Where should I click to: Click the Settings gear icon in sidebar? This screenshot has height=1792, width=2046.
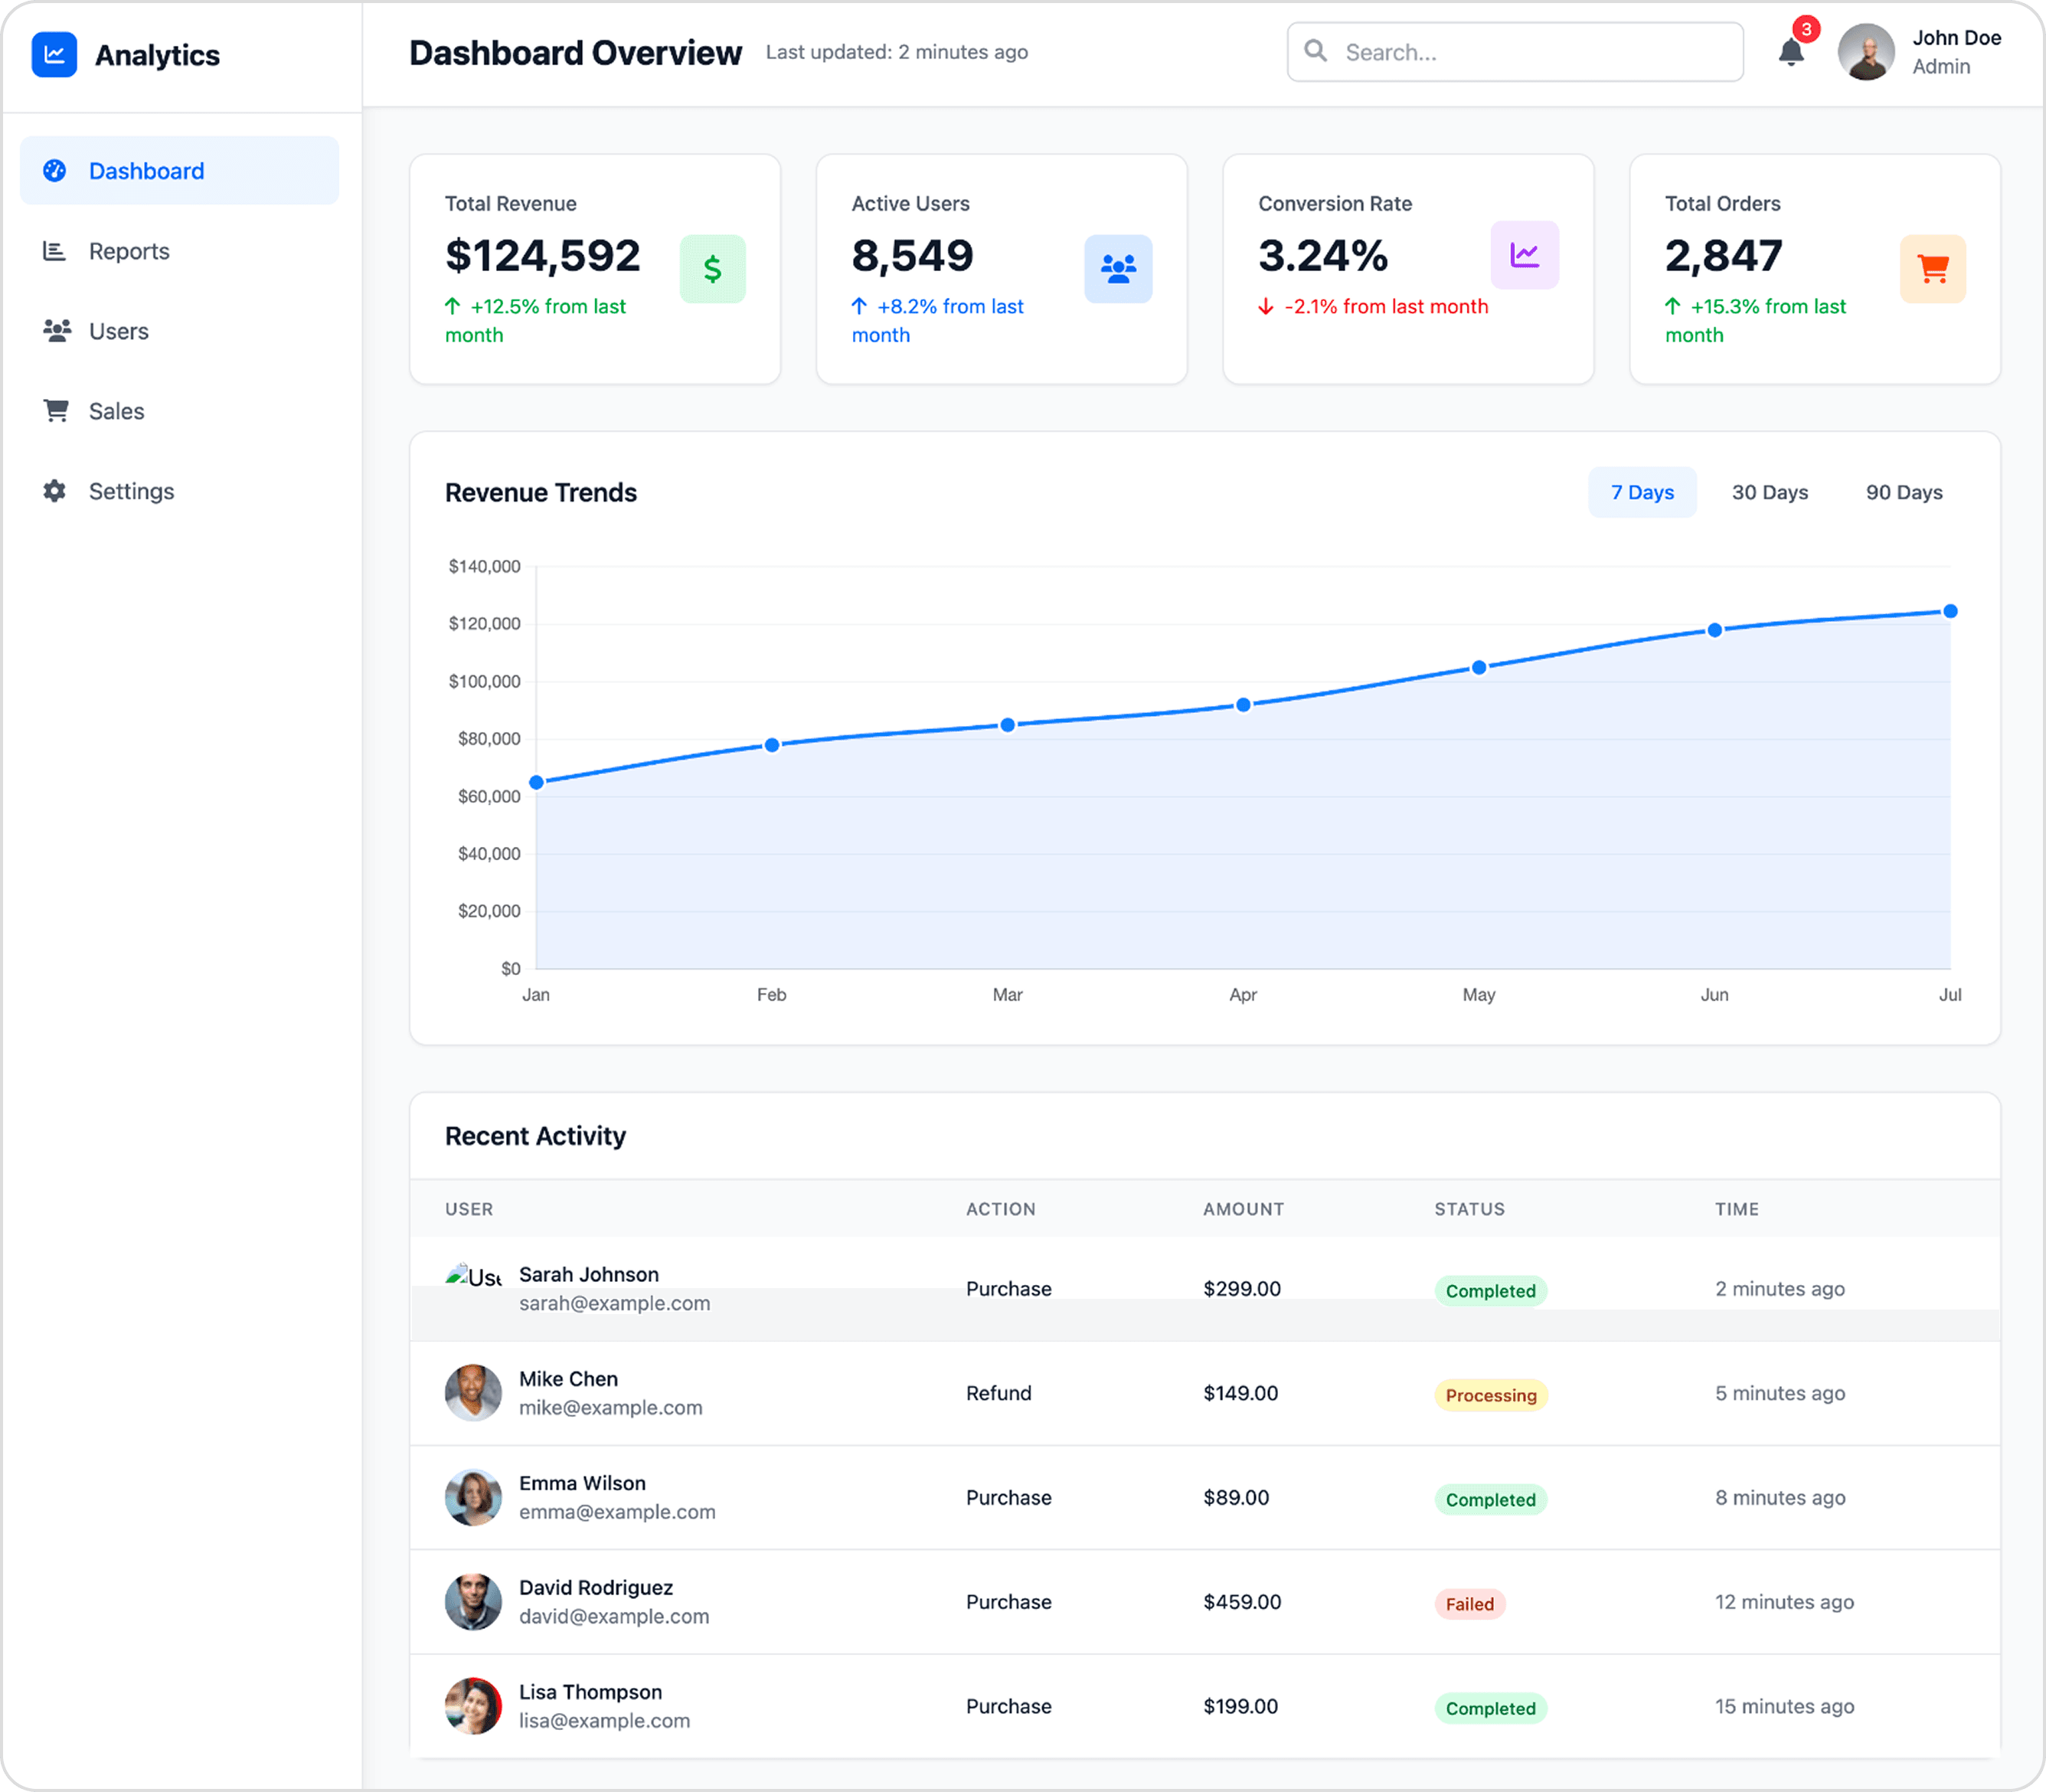click(x=55, y=491)
